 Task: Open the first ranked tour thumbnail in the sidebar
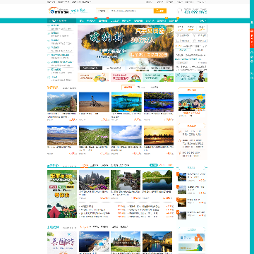click(182, 177)
